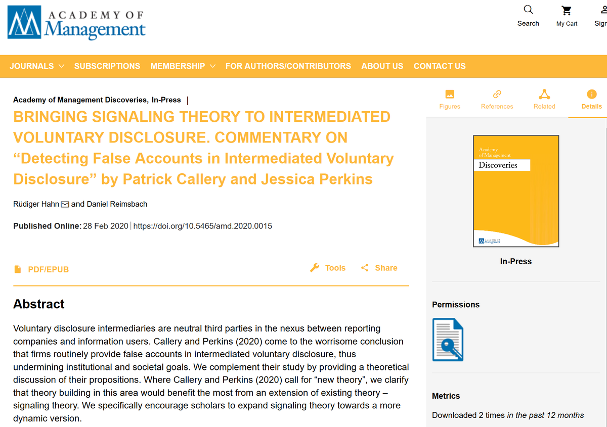The width and height of the screenshot is (607, 427).
Task: Open the Tools link text
Action: 335,268
